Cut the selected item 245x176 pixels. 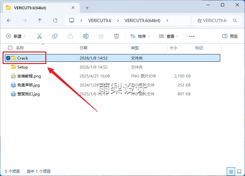[x=39, y=36]
